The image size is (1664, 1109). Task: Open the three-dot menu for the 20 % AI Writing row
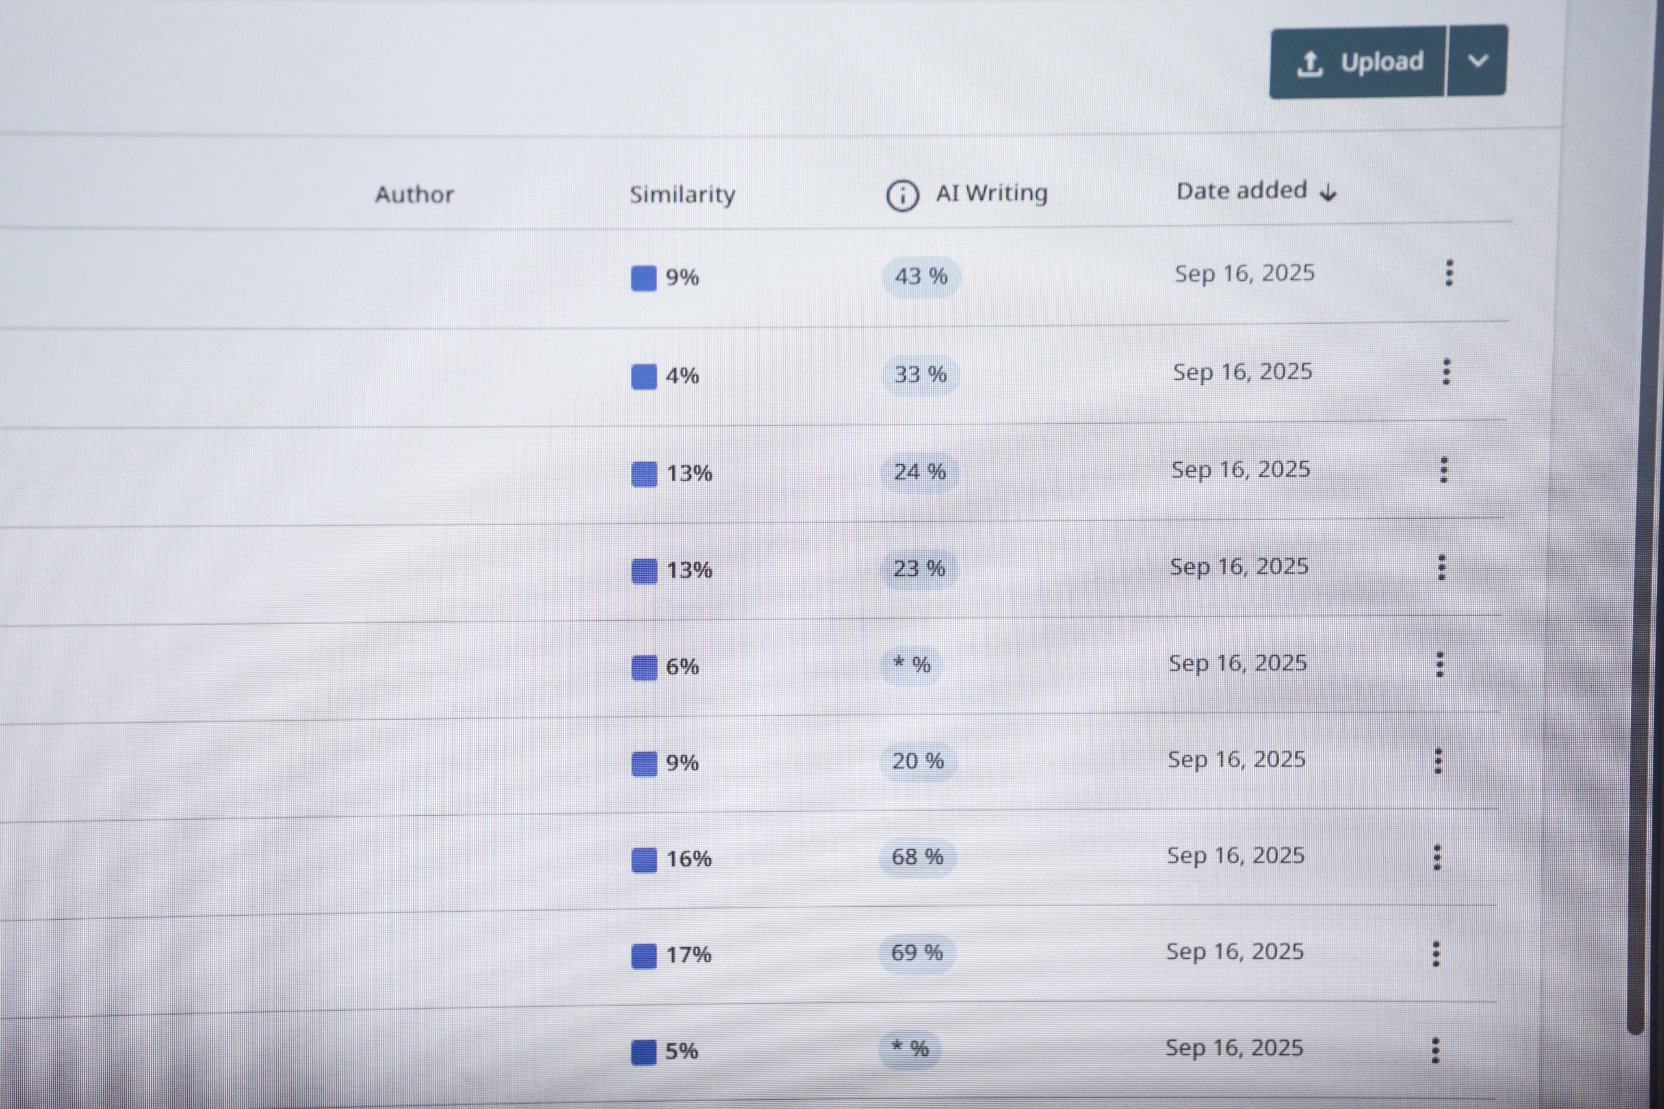(1438, 761)
